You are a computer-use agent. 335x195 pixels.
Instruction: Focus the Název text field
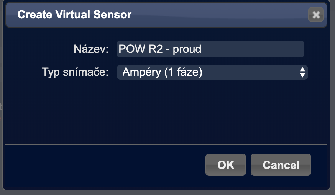[x=210, y=49]
